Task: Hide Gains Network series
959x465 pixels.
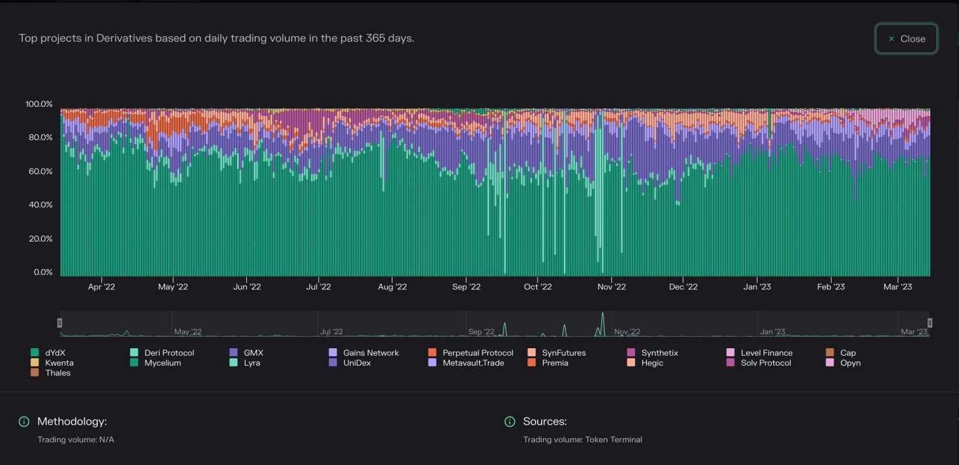Action: coord(370,353)
